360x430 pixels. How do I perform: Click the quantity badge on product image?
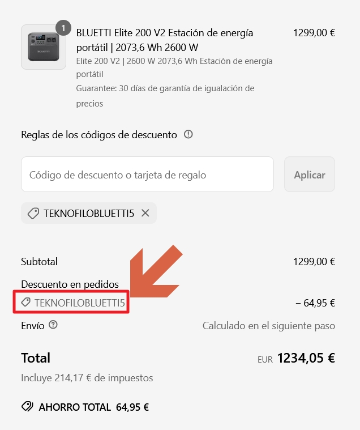pos(63,28)
